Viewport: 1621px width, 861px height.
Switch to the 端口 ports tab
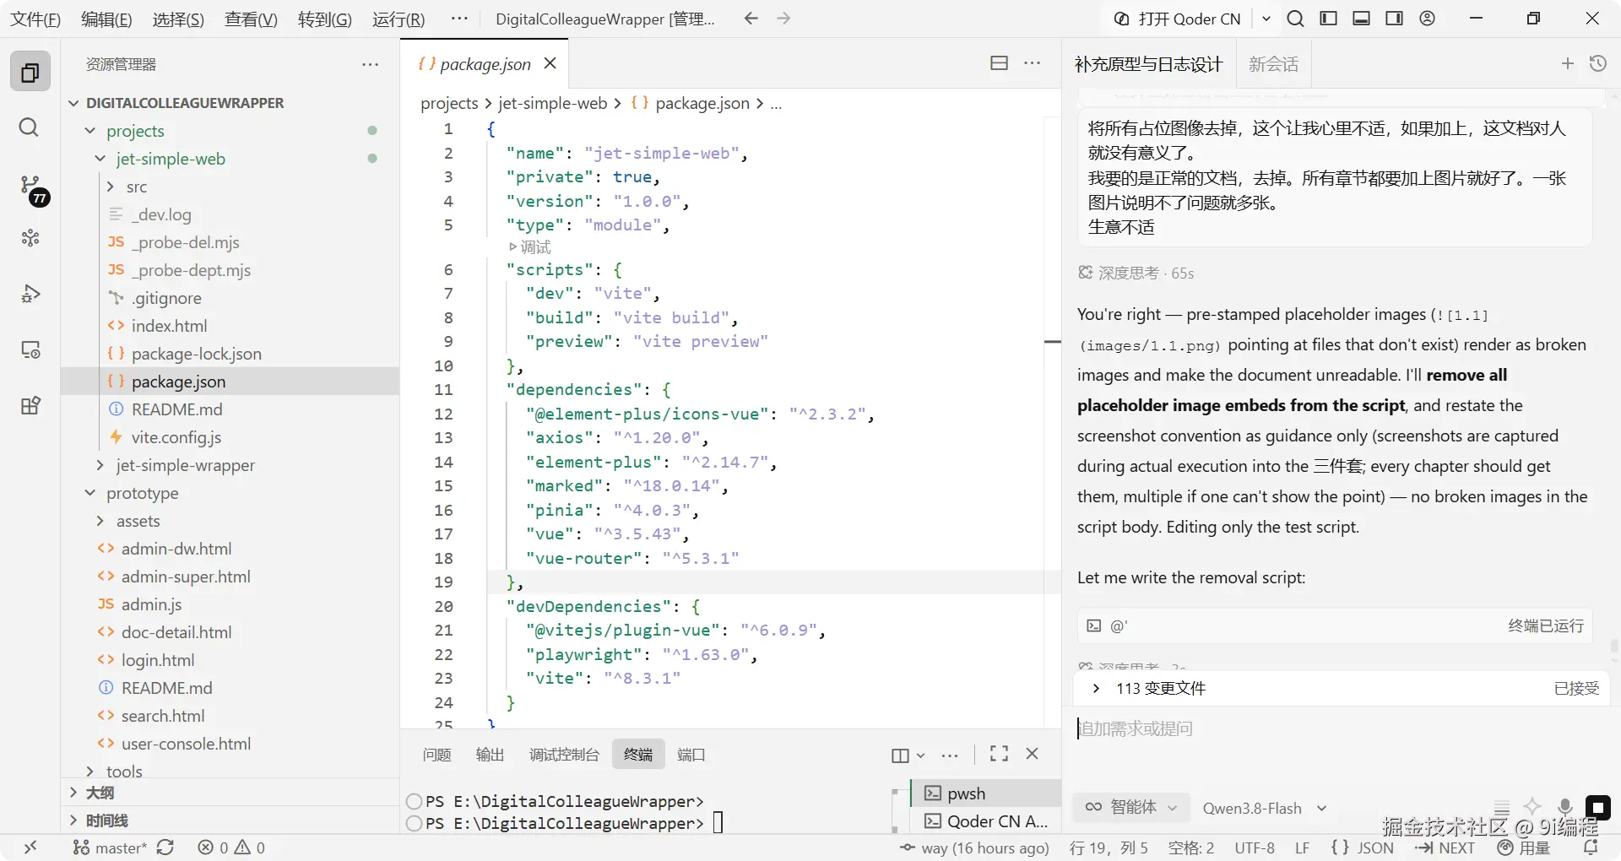click(x=691, y=755)
